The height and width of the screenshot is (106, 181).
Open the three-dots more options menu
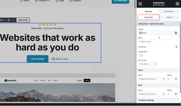click(x=14, y=20)
